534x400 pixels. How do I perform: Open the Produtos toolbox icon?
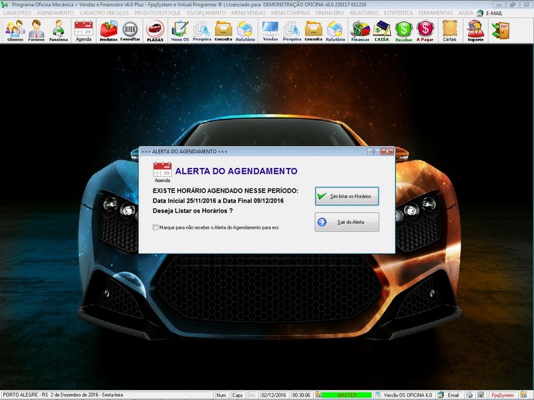coord(108,31)
